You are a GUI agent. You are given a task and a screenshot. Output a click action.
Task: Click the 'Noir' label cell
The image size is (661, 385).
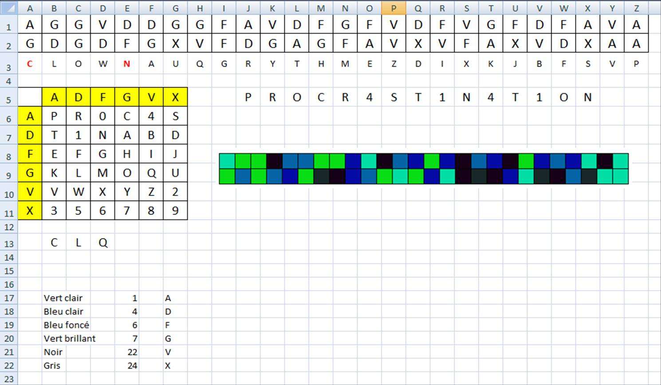[53, 352]
